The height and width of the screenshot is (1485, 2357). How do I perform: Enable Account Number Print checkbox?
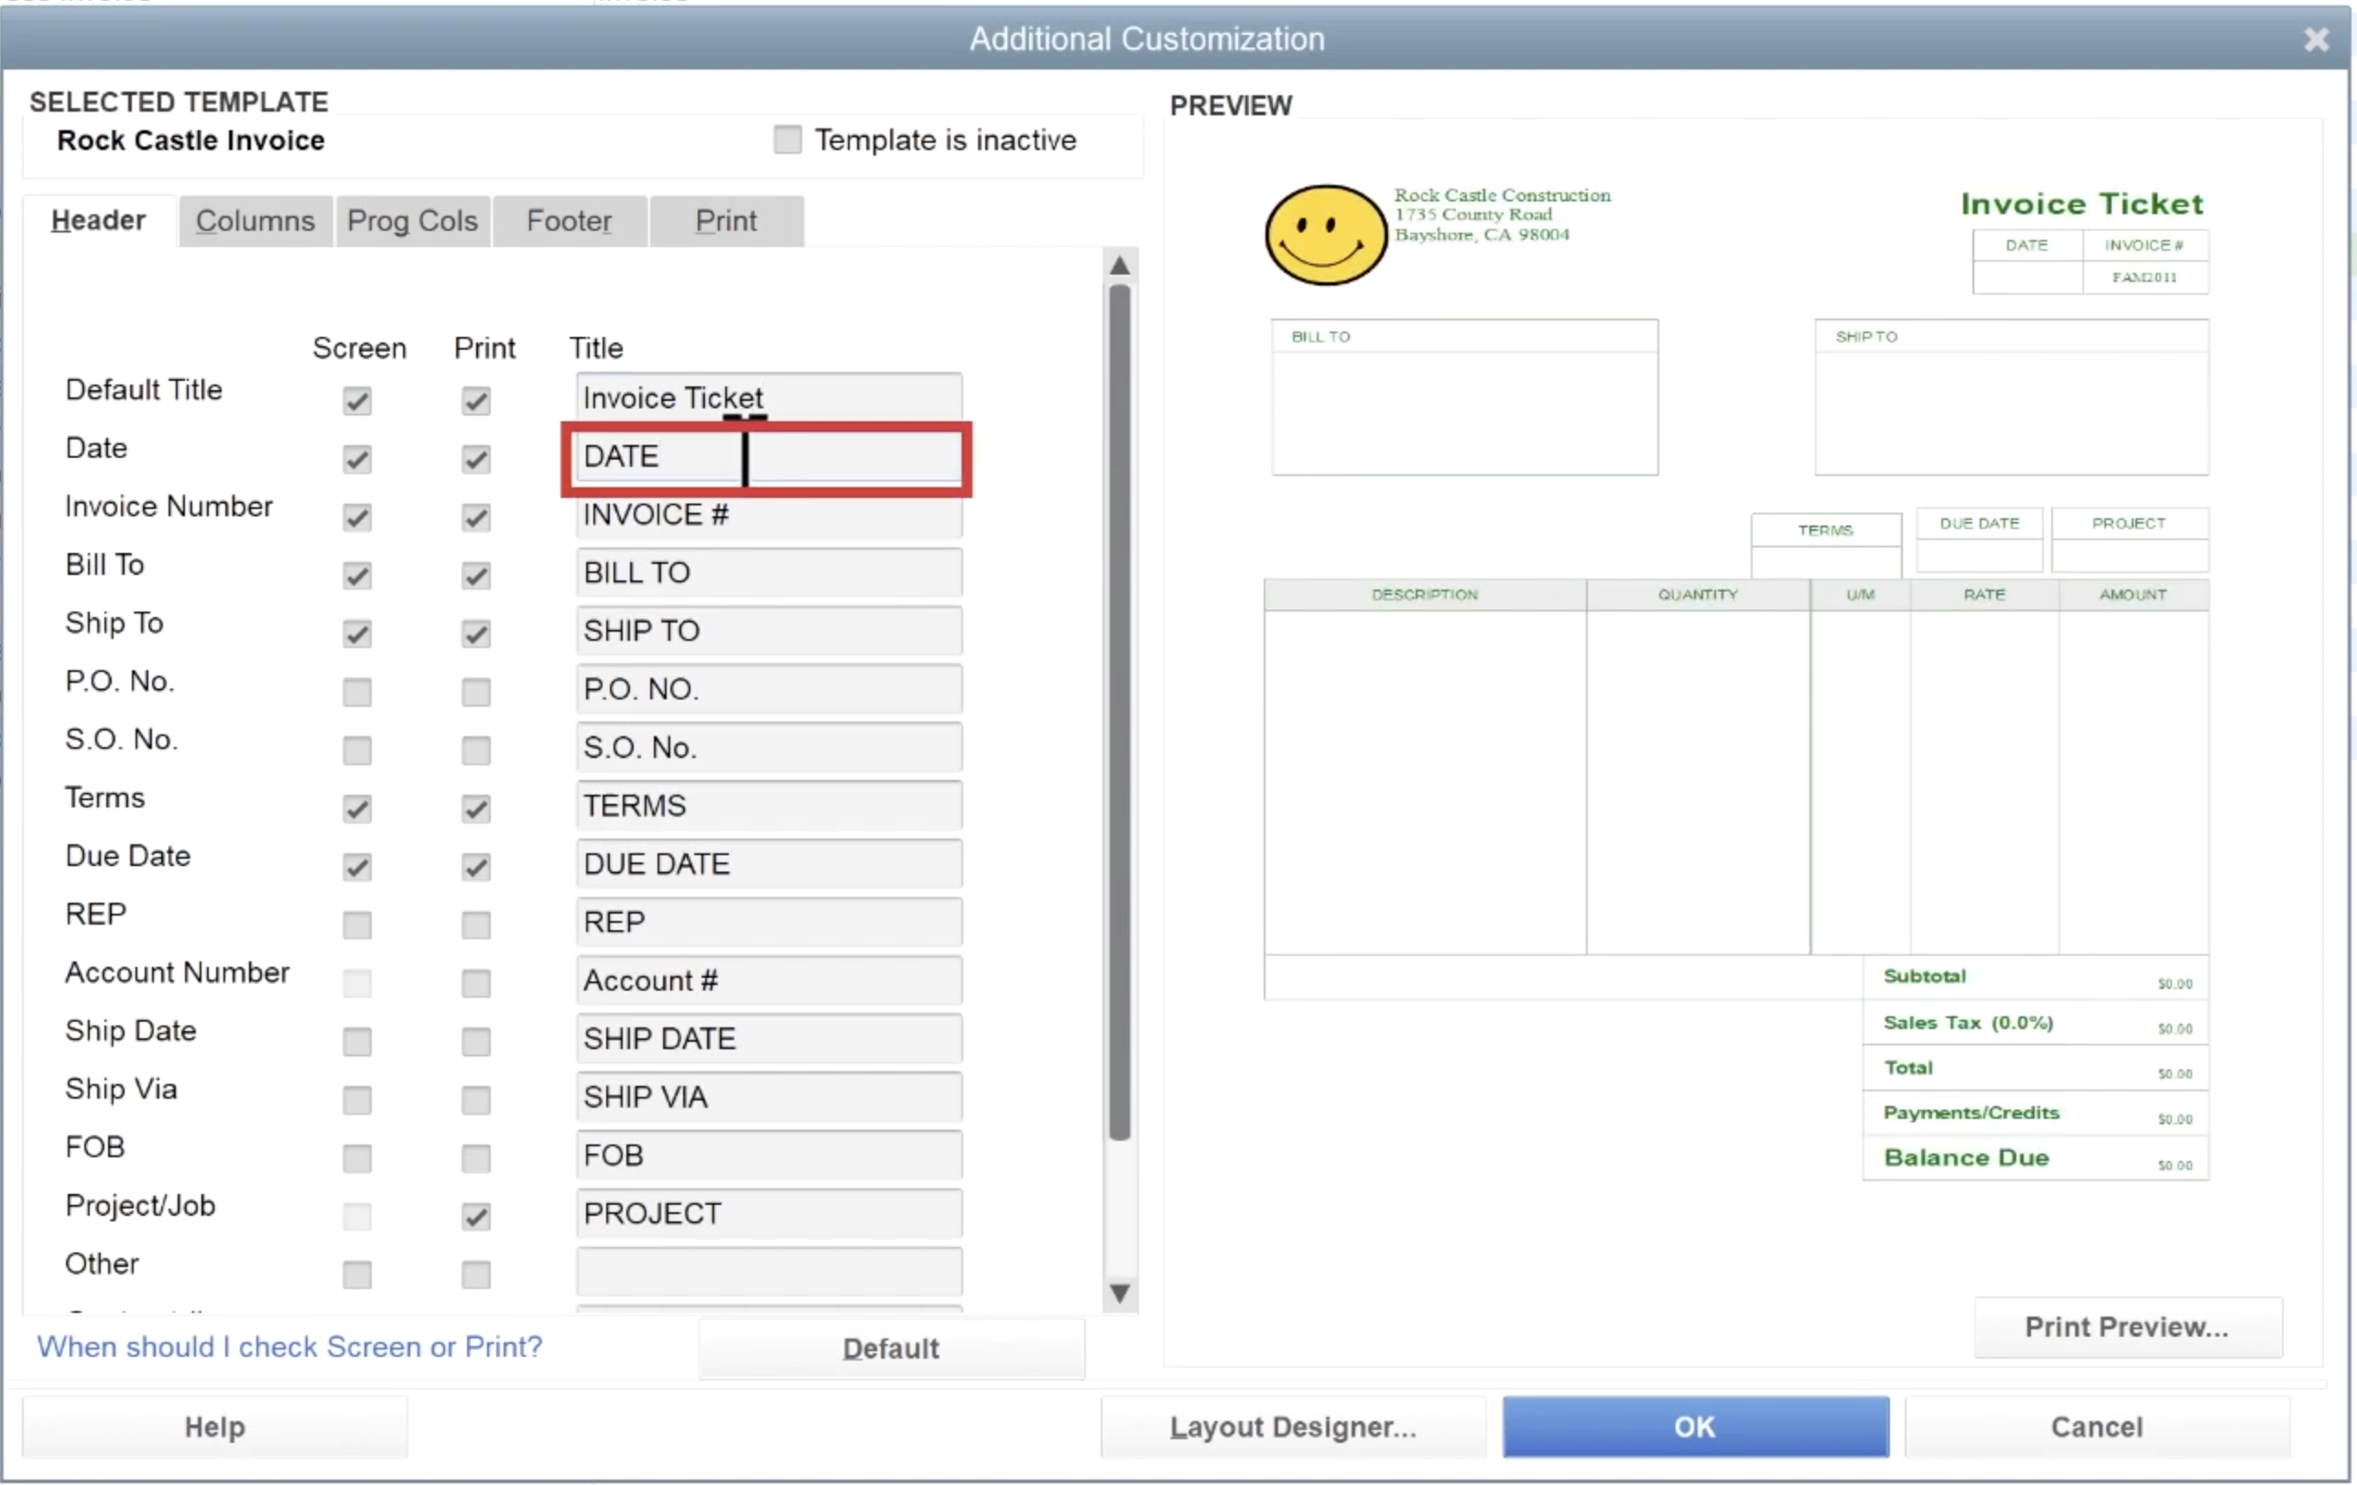pyautogui.click(x=476, y=982)
